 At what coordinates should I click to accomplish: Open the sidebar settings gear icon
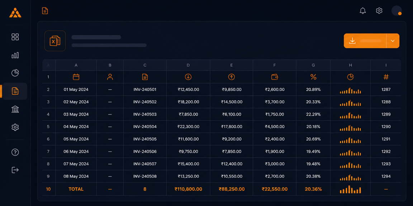(x=15, y=127)
